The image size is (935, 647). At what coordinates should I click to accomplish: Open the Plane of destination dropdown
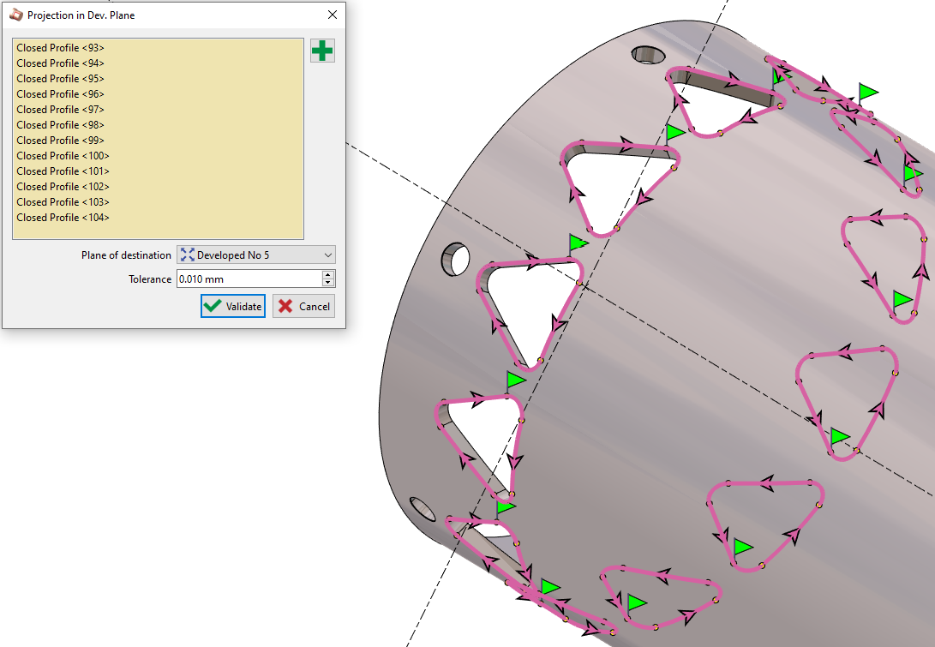click(x=255, y=255)
